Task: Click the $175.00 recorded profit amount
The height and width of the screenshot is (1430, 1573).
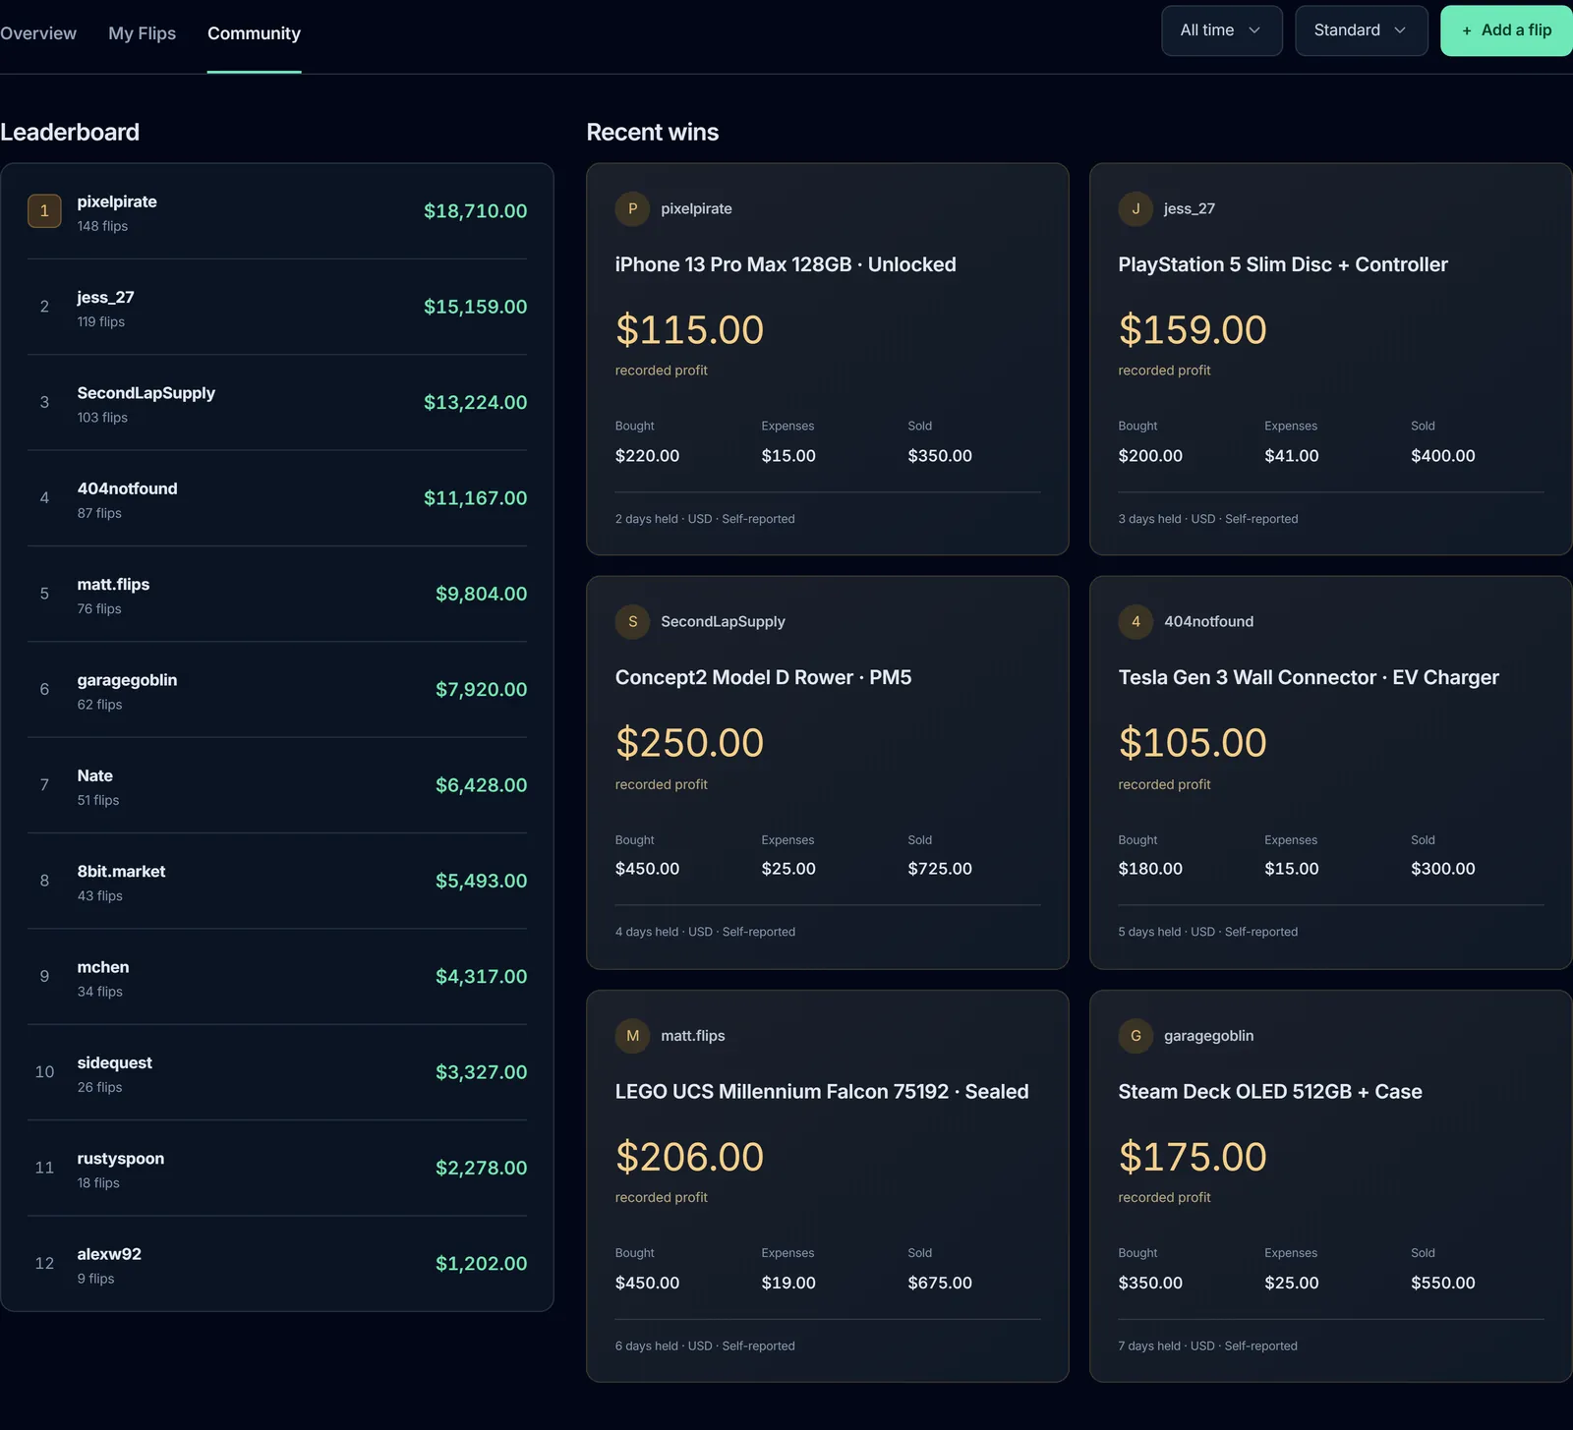Action: click(1193, 1157)
